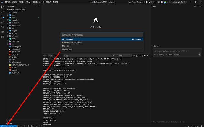Select Connect to WSL option
Image resolution: width=204 pixels, height=127 pixels.
coord(102,39)
